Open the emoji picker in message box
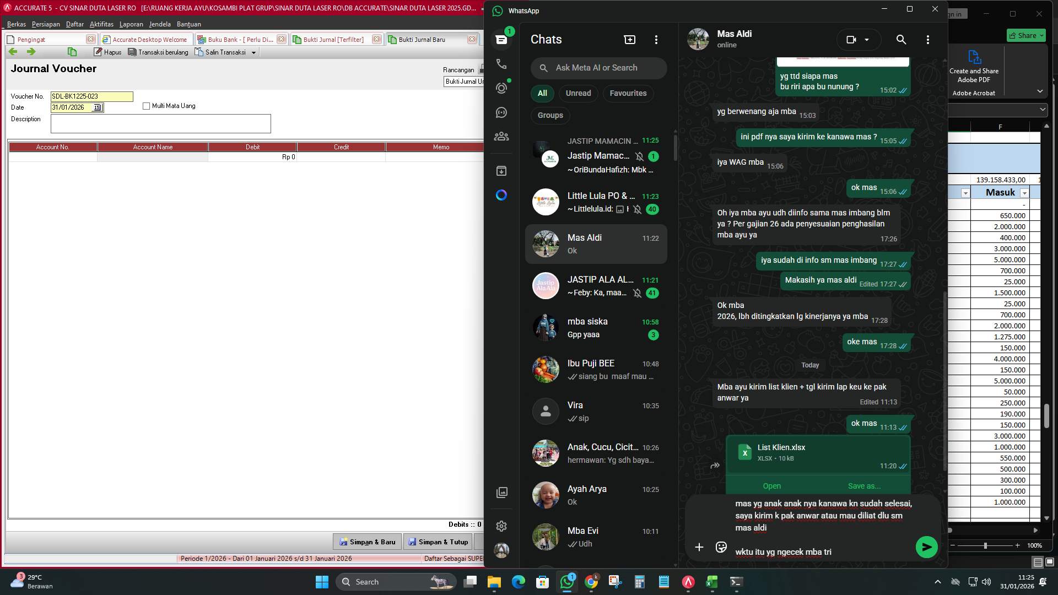Viewport: 1058px width, 595px height. tap(721, 547)
